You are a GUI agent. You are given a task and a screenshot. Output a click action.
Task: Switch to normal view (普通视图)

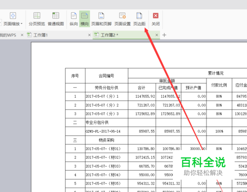point(56,19)
